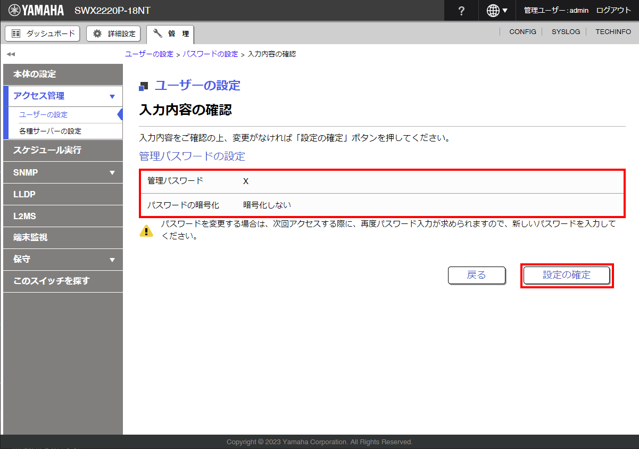
Task: Open the SYSLOG link
Action: point(566,32)
